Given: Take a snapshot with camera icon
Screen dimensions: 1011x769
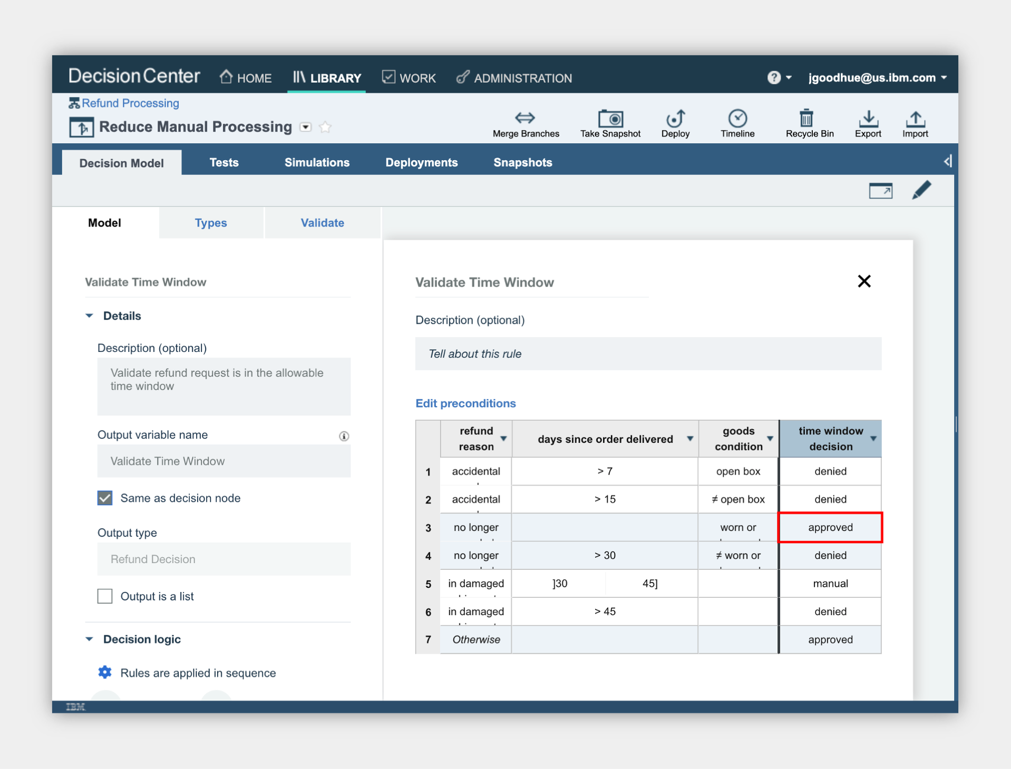Looking at the screenshot, I should coord(610,118).
